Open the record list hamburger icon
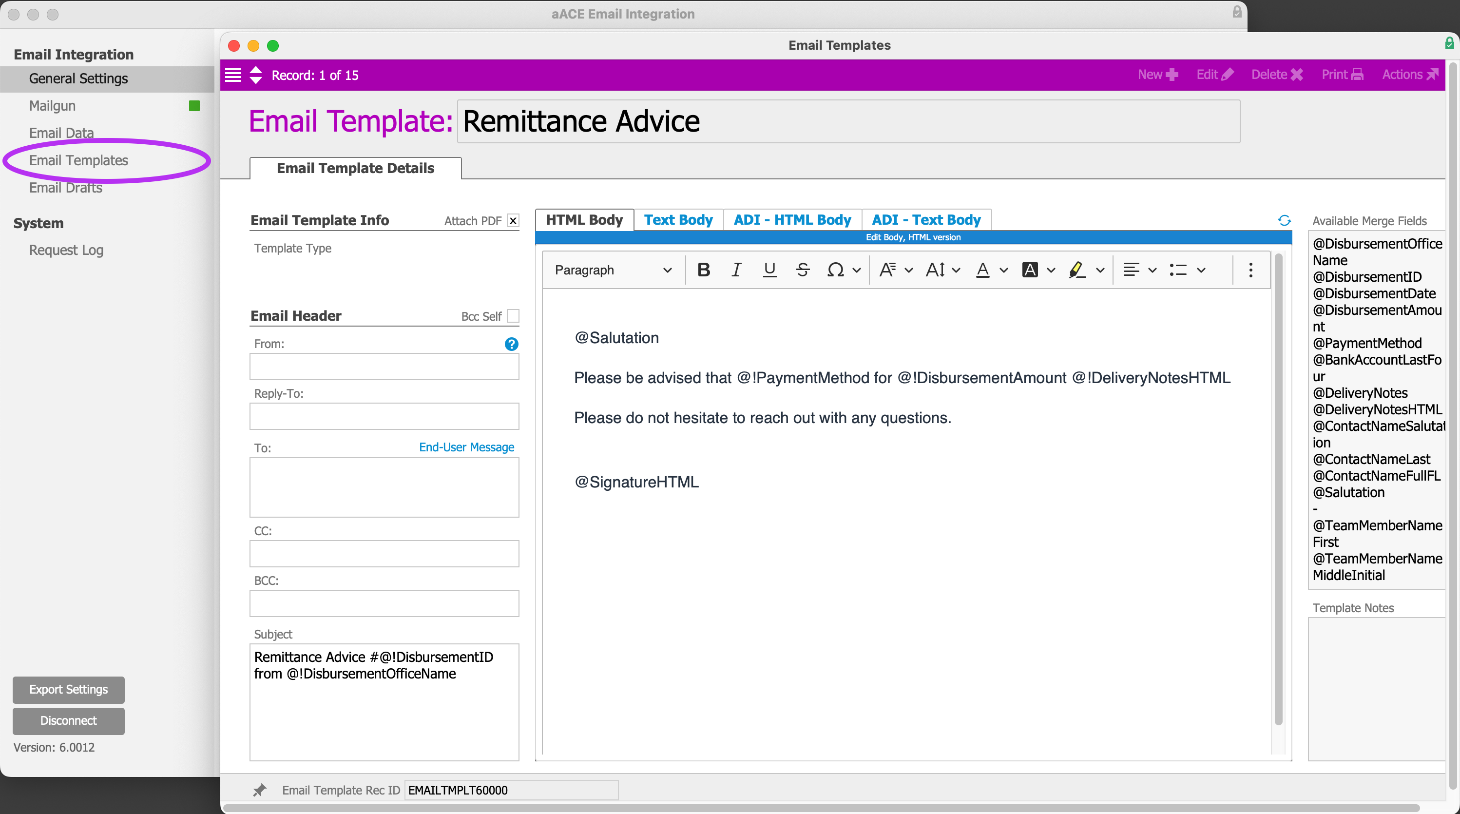The width and height of the screenshot is (1460, 814). [x=233, y=75]
